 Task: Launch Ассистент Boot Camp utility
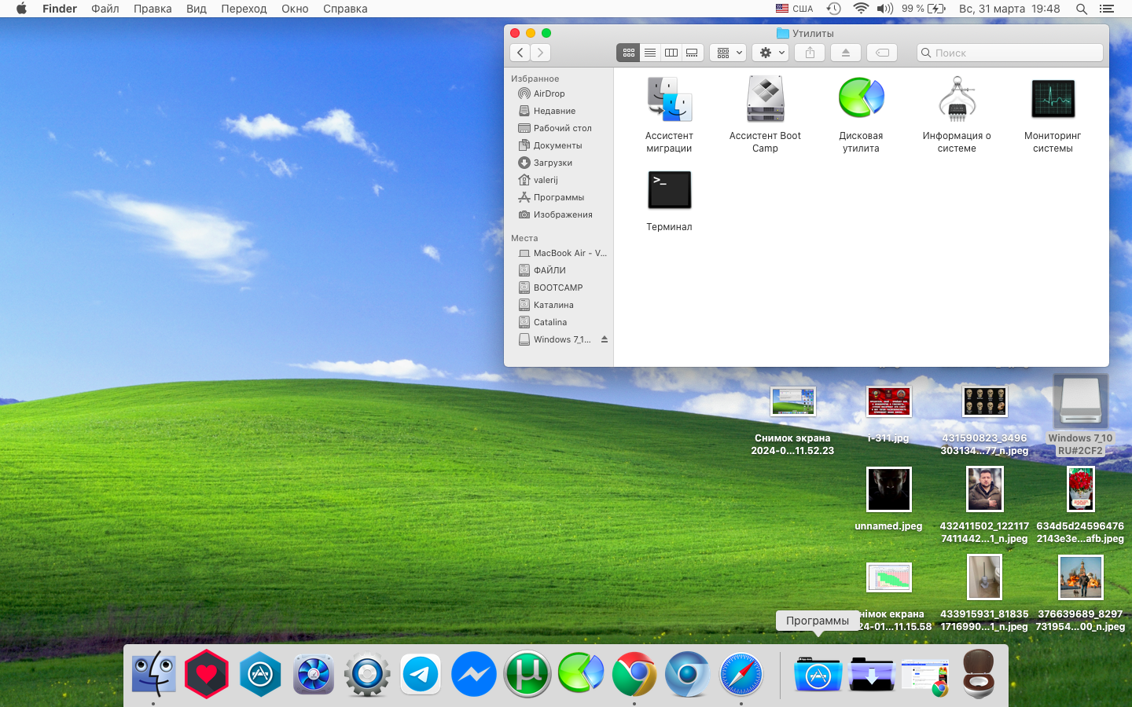point(765,100)
